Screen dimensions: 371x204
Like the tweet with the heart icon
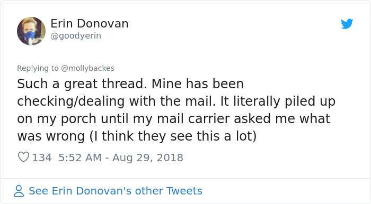click(x=23, y=157)
